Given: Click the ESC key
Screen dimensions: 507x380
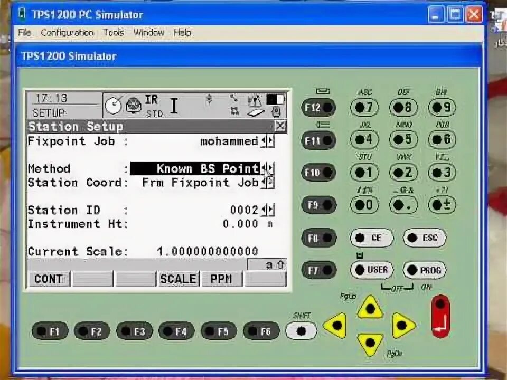Looking at the screenshot, I should 425,238.
